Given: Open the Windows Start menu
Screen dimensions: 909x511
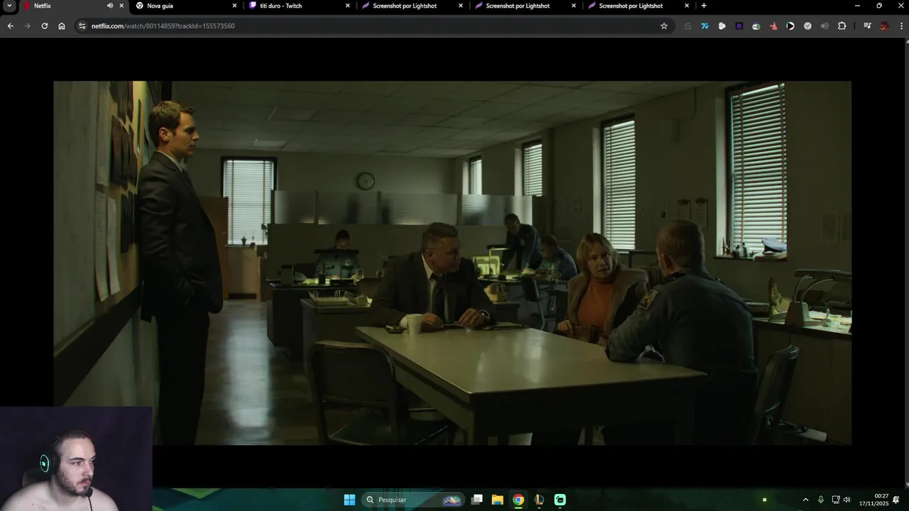Looking at the screenshot, I should (349, 500).
